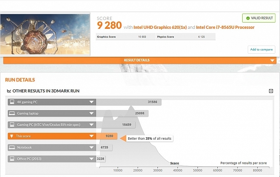The width and height of the screenshot is (280, 177).
Task: Click the orange 9280 score bar value
Action: click(109, 136)
